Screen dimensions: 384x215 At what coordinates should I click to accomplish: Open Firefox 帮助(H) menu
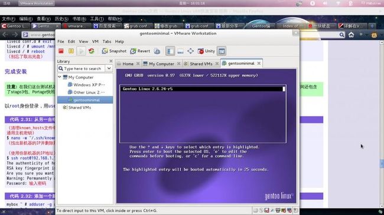[x=115, y=19]
